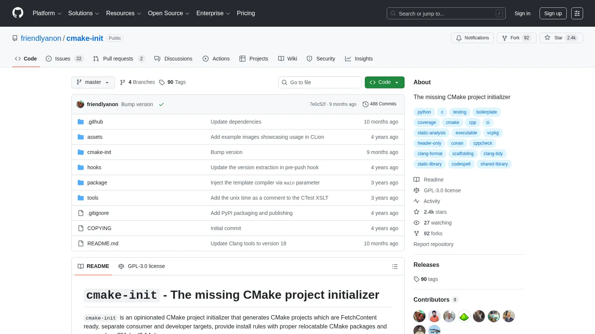Click the Sign up button
Image resolution: width=595 pixels, height=334 pixels.
tap(553, 13)
